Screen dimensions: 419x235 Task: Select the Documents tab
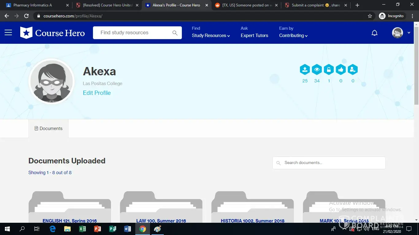48,129
